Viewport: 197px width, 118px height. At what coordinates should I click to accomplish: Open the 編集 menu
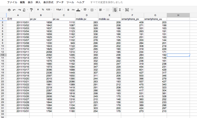[x=22, y=2]
